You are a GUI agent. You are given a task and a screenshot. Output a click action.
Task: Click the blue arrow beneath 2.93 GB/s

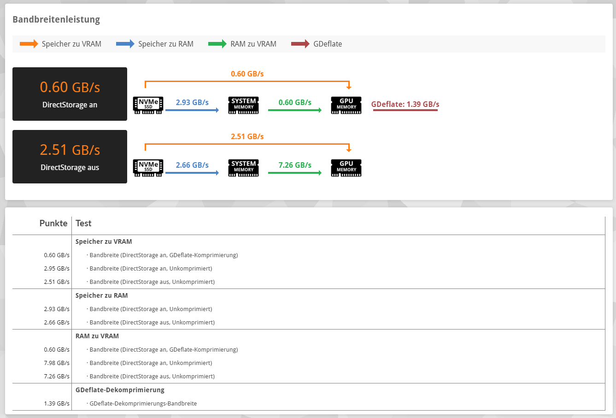click(x=192, y=110)
